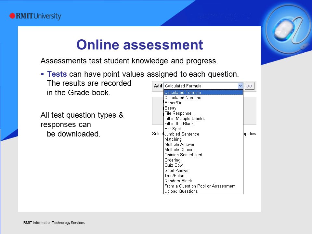
Task: Click the text 'be downloaded.'
Action: click(73, 134)
